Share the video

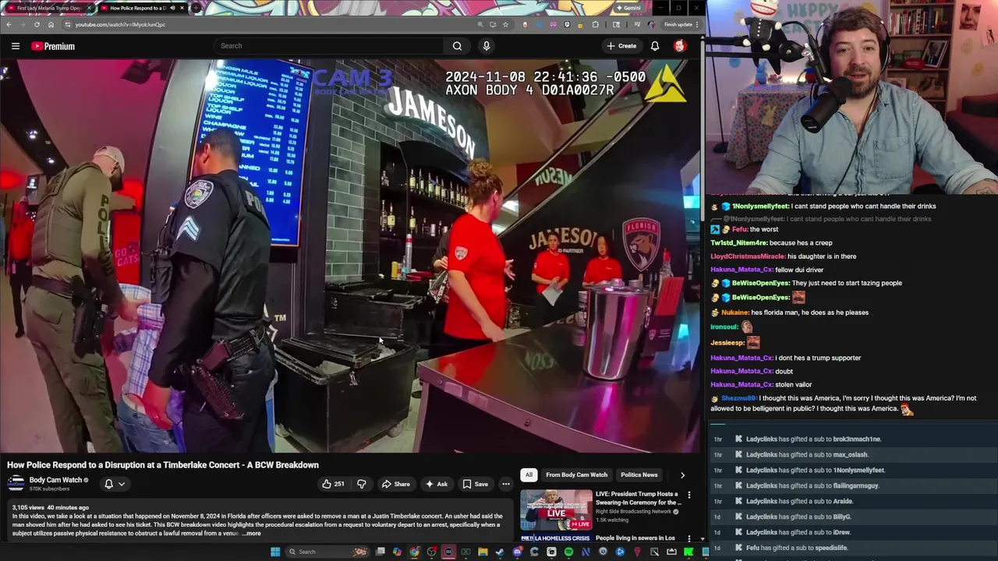click(395, 484)
